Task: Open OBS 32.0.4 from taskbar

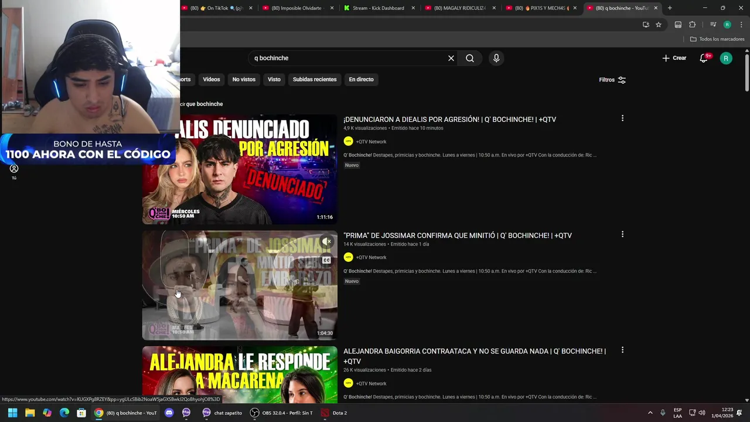Action: [281, 413]
